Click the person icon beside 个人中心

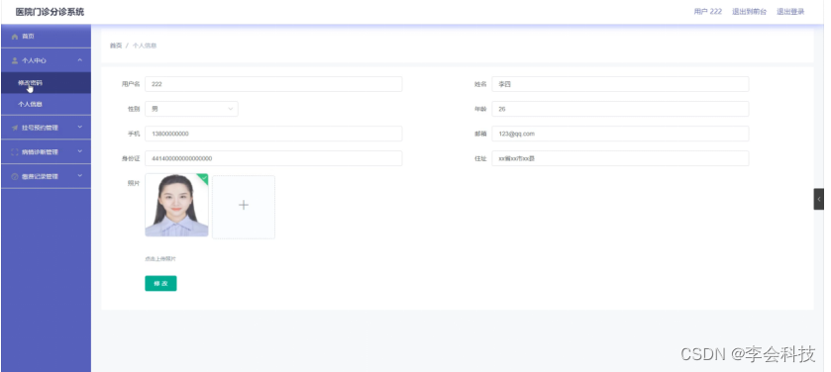[15, 61]
